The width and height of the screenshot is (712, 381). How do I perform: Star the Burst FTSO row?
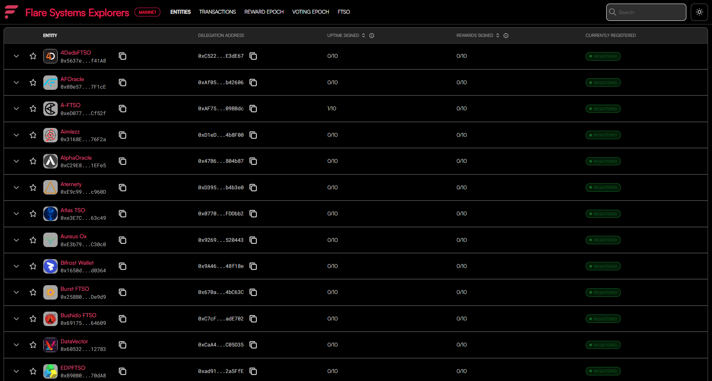tap(33, 292)
